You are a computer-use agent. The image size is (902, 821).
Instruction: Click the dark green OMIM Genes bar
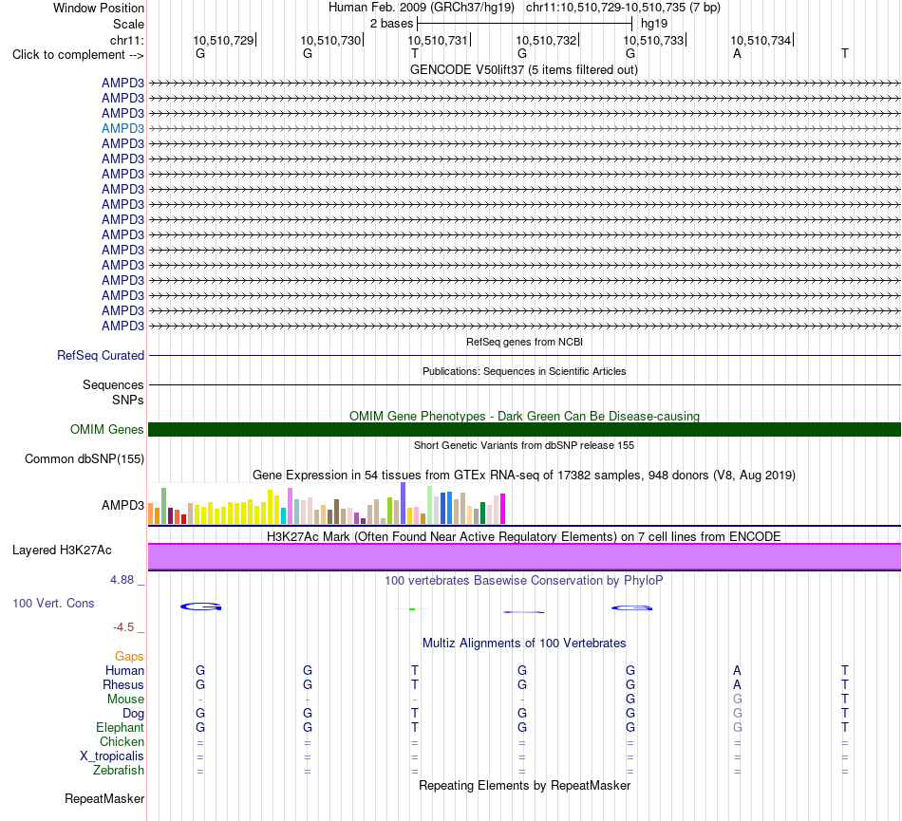click(524, 429)
